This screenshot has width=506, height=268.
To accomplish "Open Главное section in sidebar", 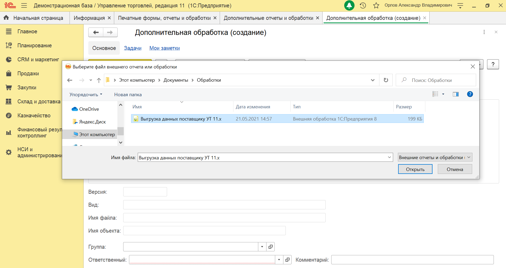I will (x=27, y=31).
